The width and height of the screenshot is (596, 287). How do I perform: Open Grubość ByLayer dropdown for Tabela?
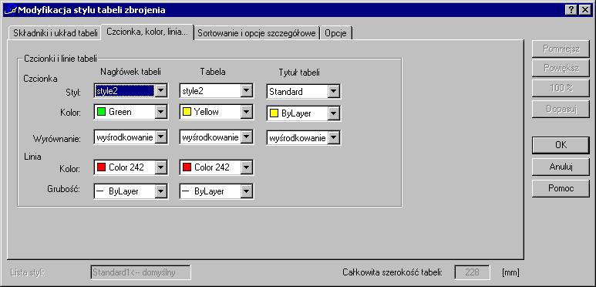click(246, 191)
